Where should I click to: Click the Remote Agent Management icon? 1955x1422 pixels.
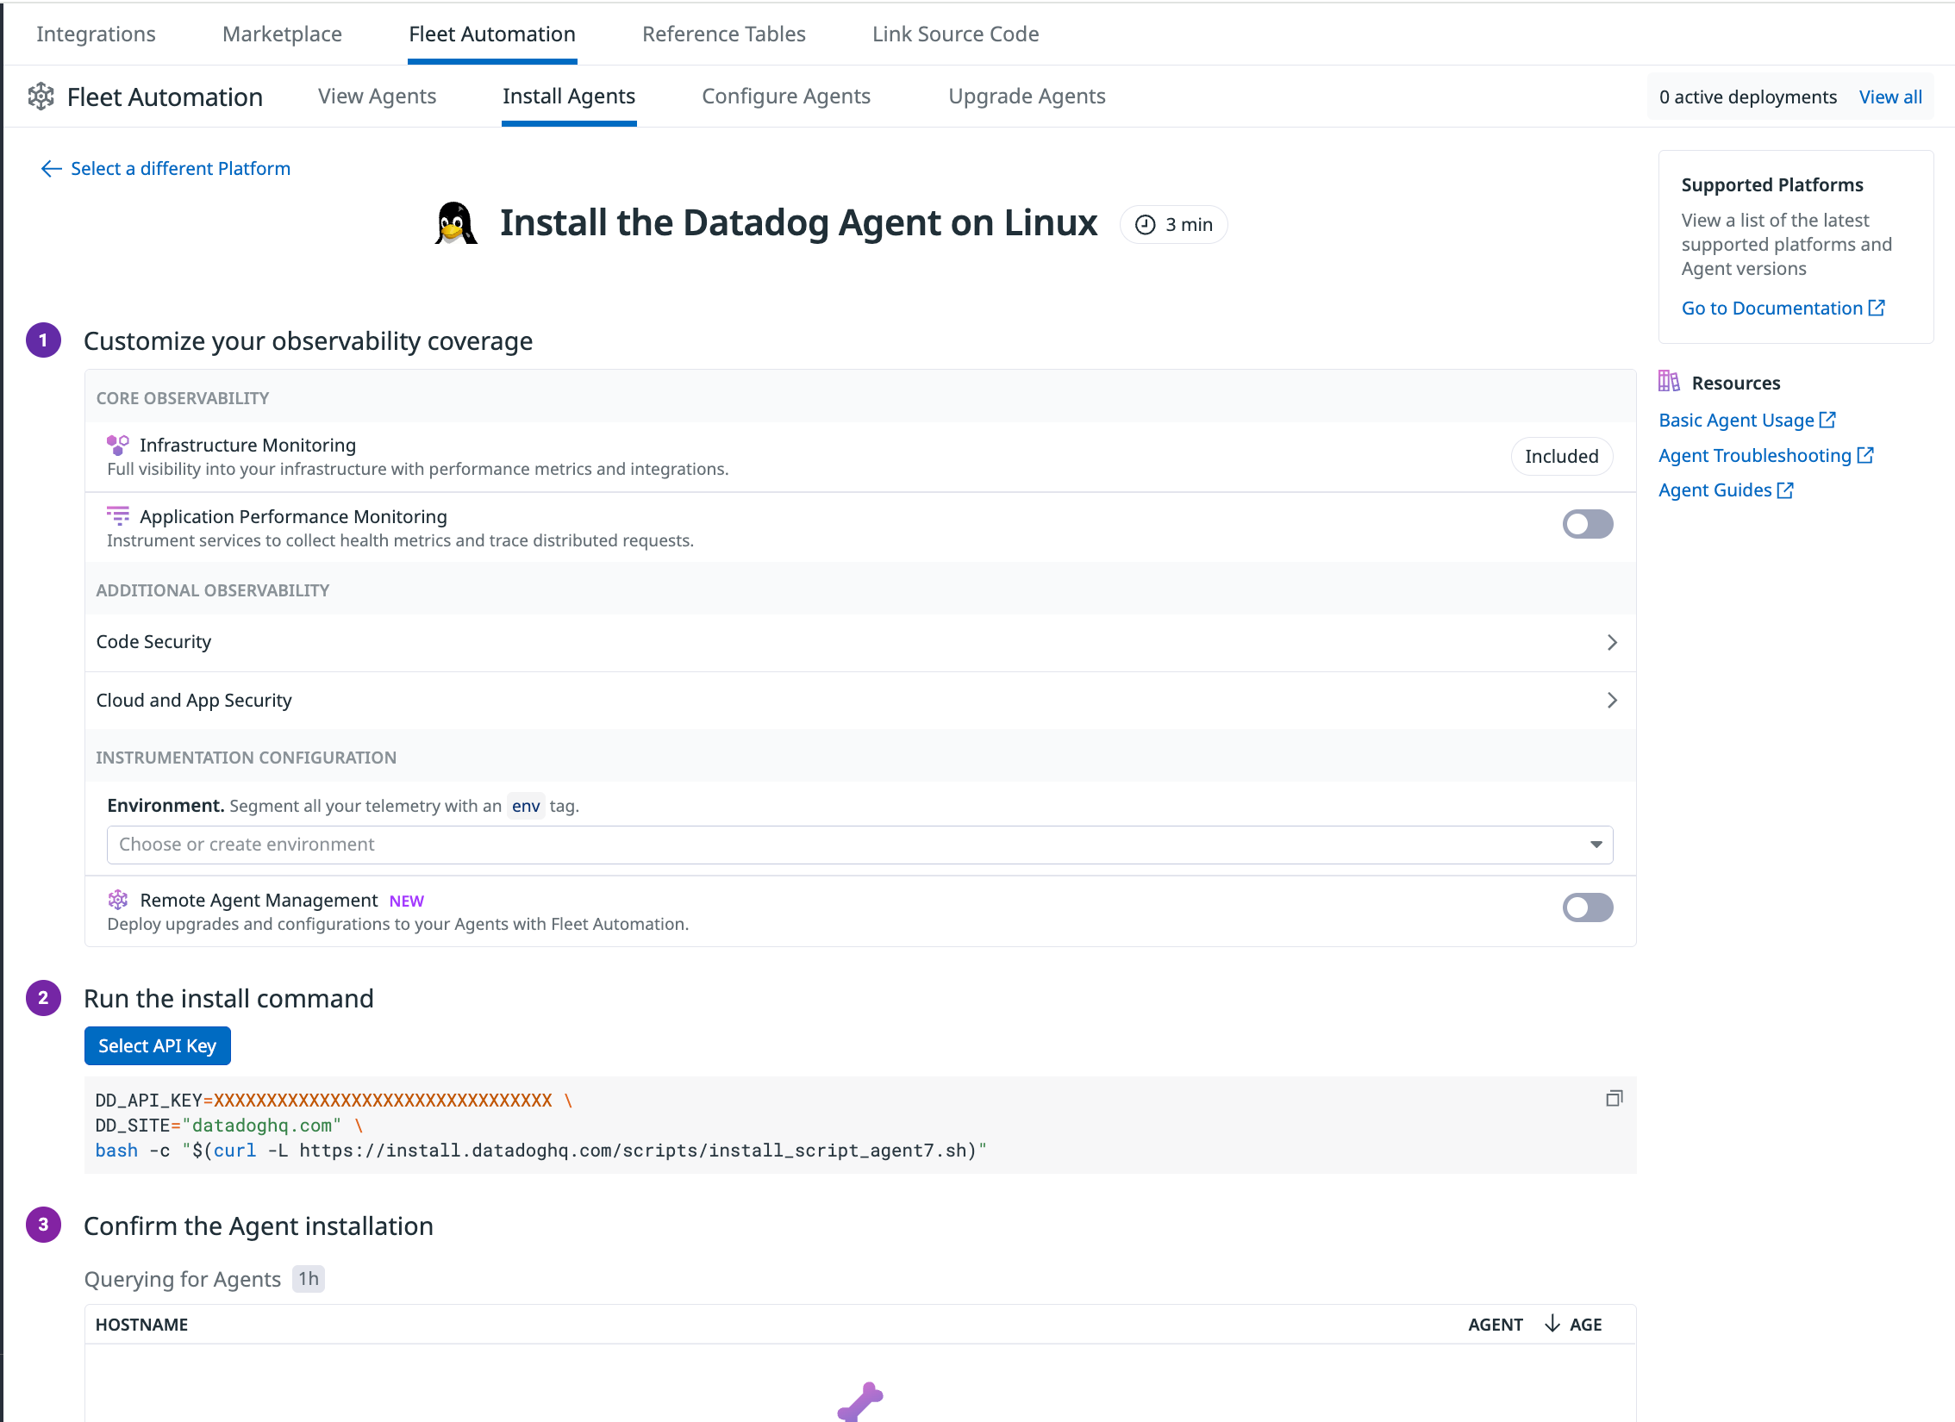pos(117,900)
